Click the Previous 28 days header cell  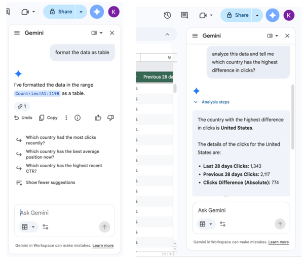(x=155, y=77)
